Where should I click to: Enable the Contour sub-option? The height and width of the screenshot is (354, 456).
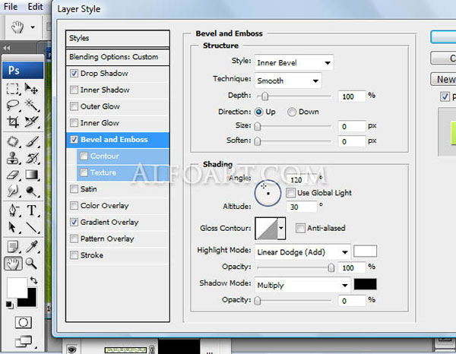(84, 156)
